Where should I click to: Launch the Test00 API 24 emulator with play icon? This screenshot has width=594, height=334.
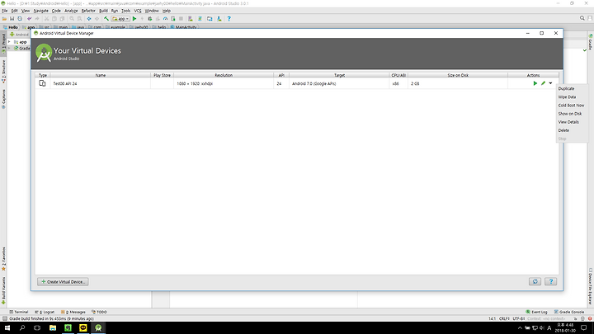(535, 83)
